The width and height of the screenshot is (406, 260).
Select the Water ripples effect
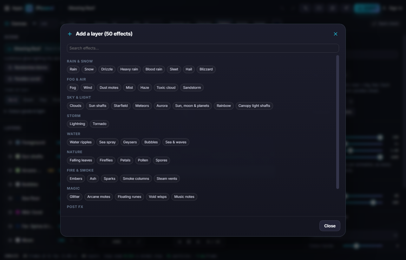point(81,142)
